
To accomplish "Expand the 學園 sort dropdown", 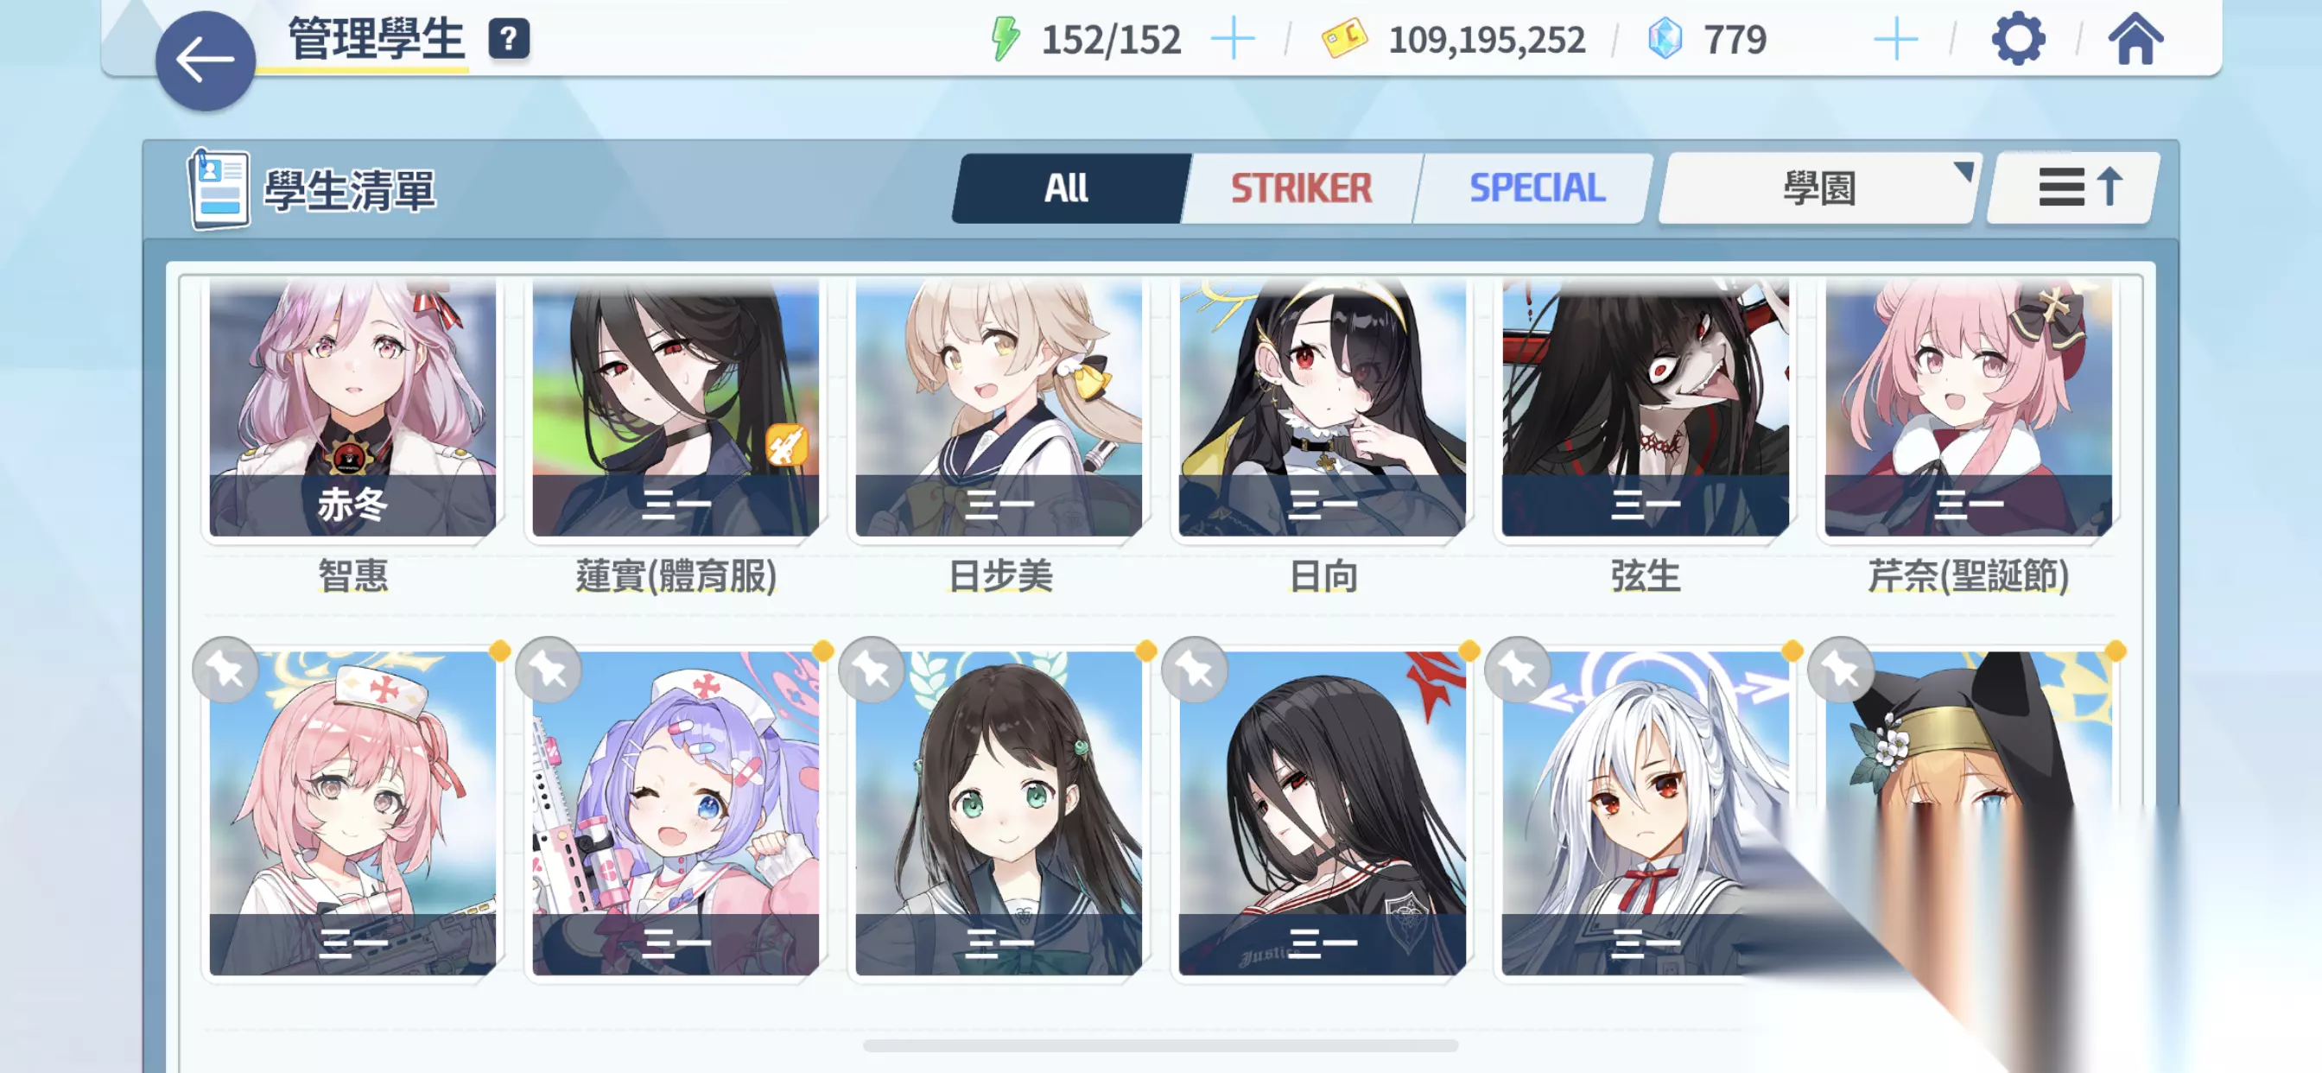I will tap(1818, 188).
